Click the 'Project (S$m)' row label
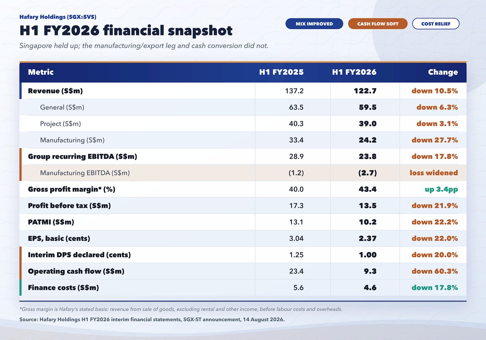This screenshot has width=486, height=340. point(60,123)
